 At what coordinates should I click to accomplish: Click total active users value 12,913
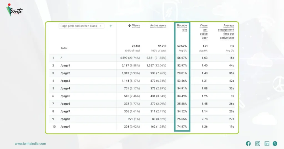162,46
